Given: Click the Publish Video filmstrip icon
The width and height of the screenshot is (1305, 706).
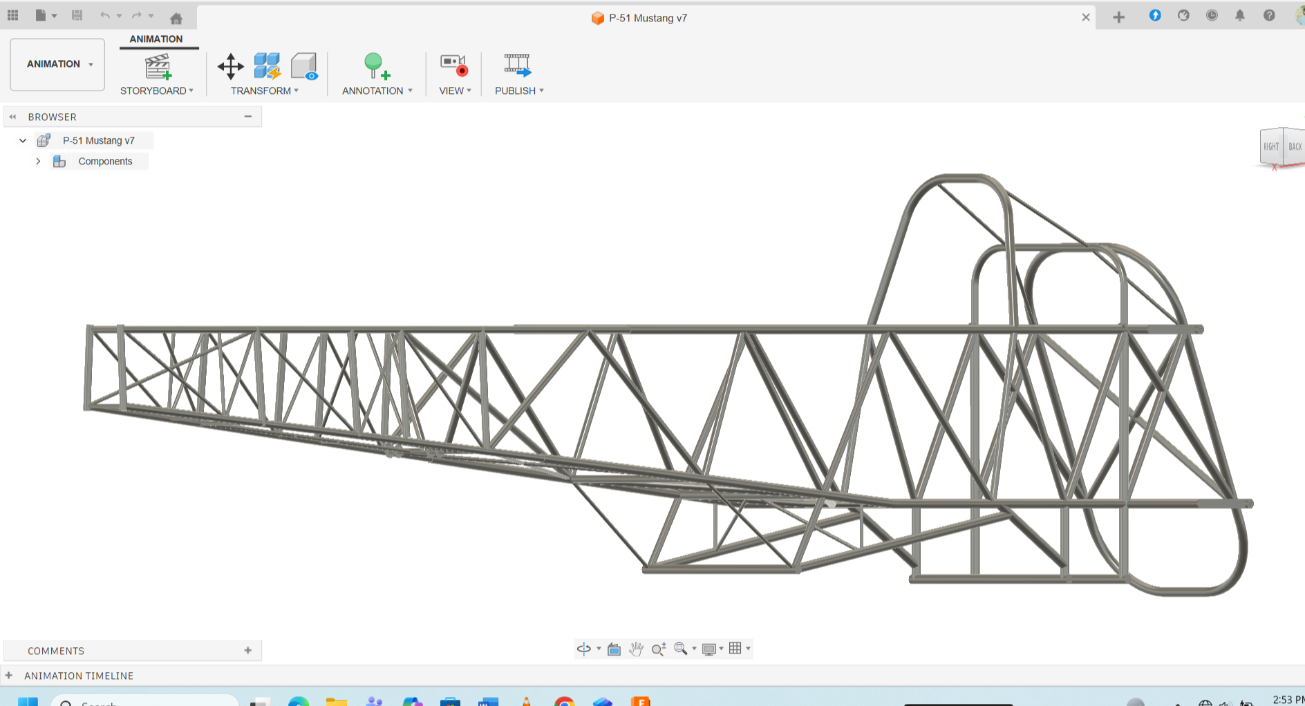Looking at the screenshot, I should (517, 65).
